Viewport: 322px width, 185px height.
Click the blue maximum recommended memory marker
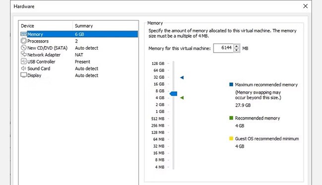(x=182, y=77)
